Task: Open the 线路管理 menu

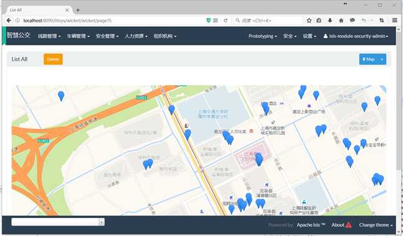Action: click(49, 36)
